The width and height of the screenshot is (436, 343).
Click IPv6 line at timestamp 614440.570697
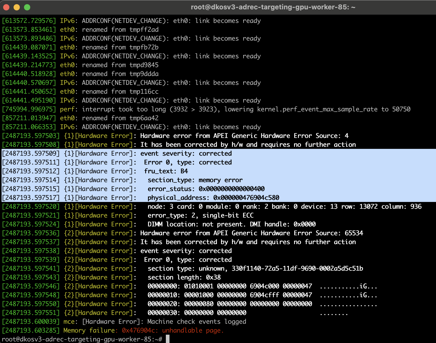click(131, 83)
